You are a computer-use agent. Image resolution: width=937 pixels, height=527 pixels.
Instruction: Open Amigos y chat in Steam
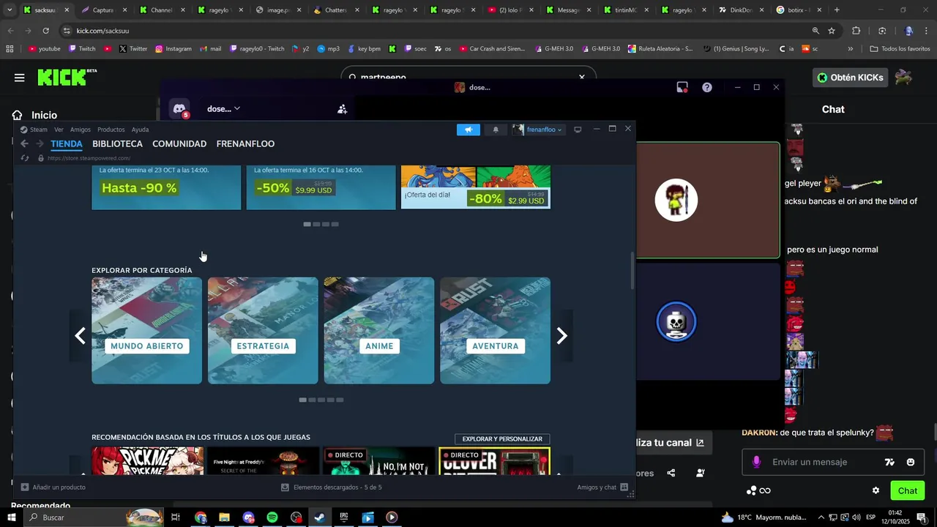click(602, 487)
